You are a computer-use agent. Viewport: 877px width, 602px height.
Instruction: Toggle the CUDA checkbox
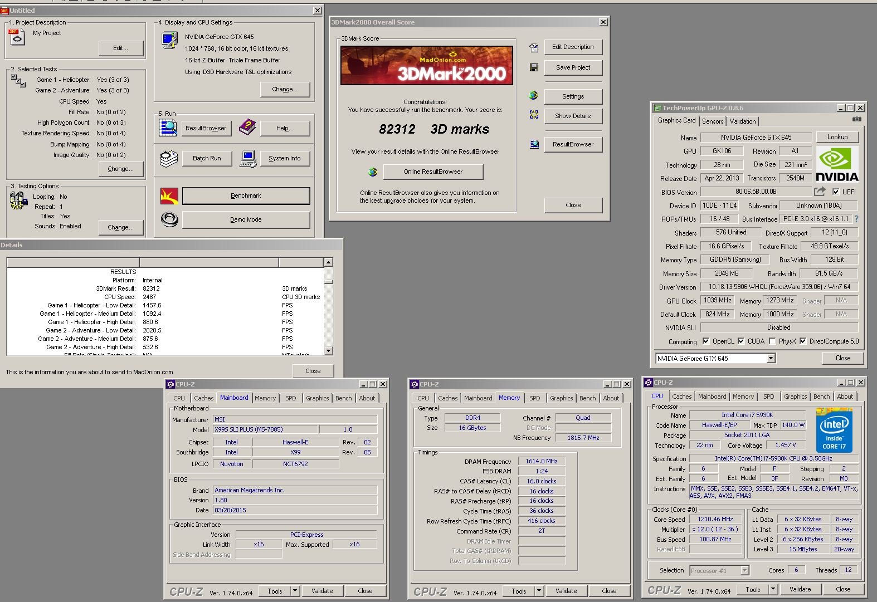[x=741, y=341]
